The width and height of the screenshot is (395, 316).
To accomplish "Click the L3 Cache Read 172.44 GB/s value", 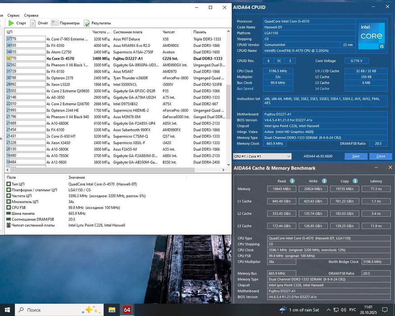I will click(x=282, y=226).
